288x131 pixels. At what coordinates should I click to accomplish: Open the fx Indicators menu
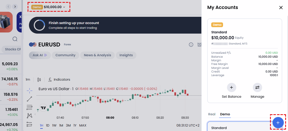[x=59, y=79]
